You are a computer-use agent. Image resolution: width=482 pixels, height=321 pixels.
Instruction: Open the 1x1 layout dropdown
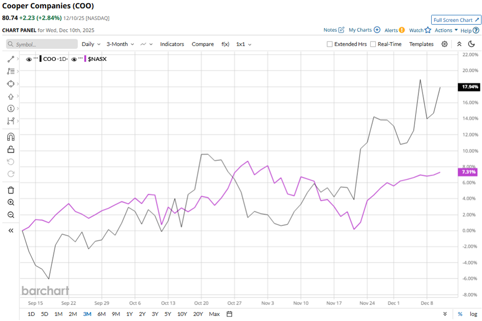click(x=244, y=44)
